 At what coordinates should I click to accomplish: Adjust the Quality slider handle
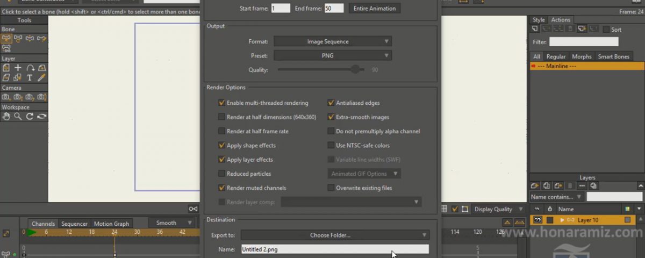point(355,69)
